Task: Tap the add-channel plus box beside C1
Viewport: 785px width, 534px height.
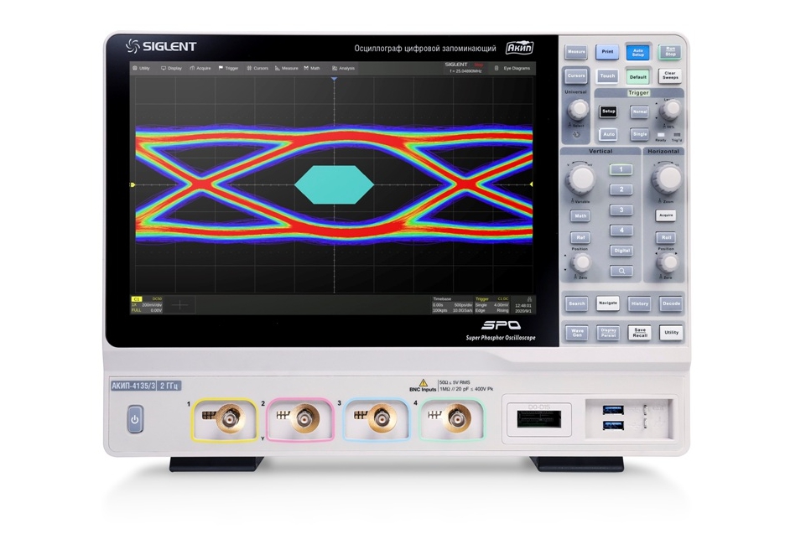Action: pos(179,306)
